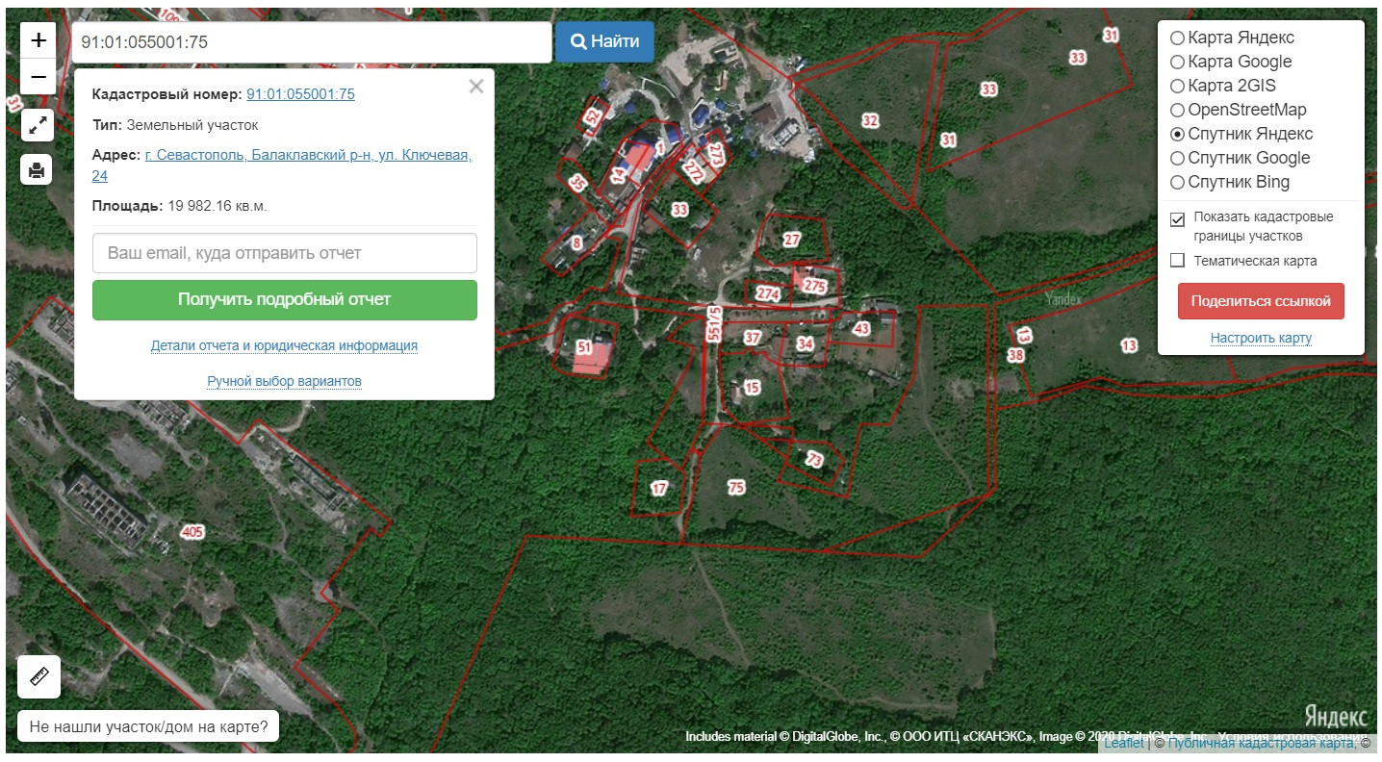Choose Спутник Bing satellite layer

pos(1177,183)
